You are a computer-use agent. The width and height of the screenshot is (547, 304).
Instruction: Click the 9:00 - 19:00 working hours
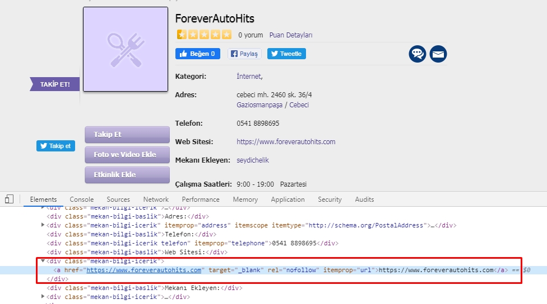pyautogui.click(x=255, y=184)
